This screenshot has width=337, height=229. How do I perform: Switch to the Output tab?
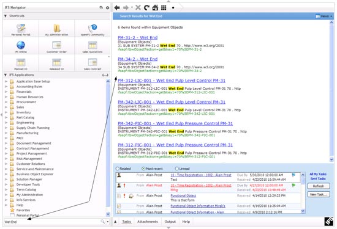click(x=170, y=222)
